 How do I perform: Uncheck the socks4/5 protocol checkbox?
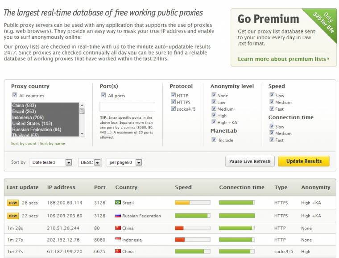173,108
